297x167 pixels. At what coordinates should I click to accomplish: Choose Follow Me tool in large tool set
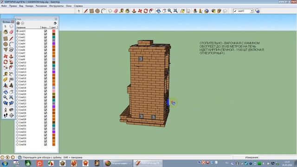pyautogui.click(x=11, y=62)
